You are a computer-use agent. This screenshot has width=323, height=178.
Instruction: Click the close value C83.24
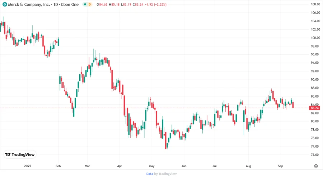point(138,4)
